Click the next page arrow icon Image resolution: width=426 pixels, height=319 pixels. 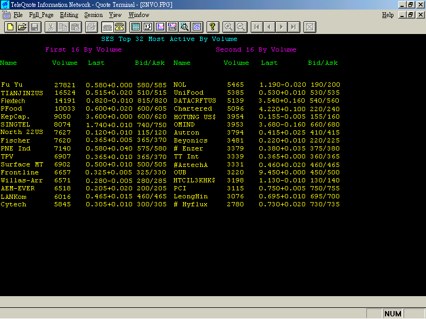coord(282,27)
